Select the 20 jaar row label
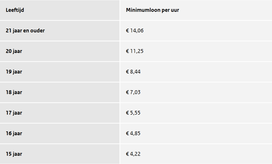 tap(14, 51)
